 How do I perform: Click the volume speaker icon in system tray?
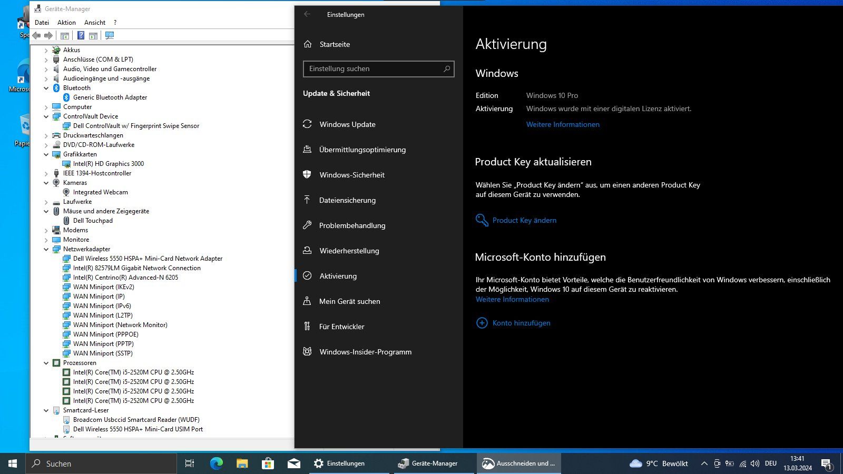754,463
